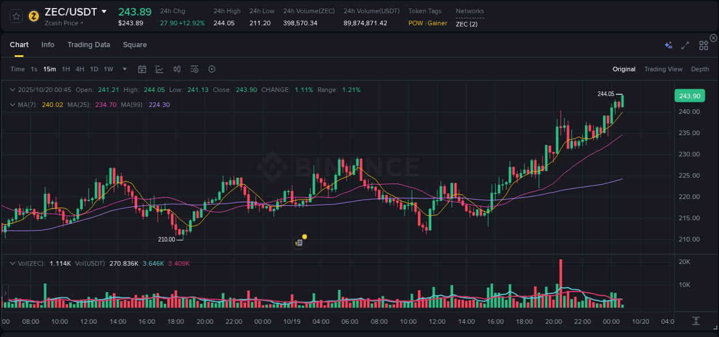Click the AI assistant sparkle icon

click(x=668, y=44)
